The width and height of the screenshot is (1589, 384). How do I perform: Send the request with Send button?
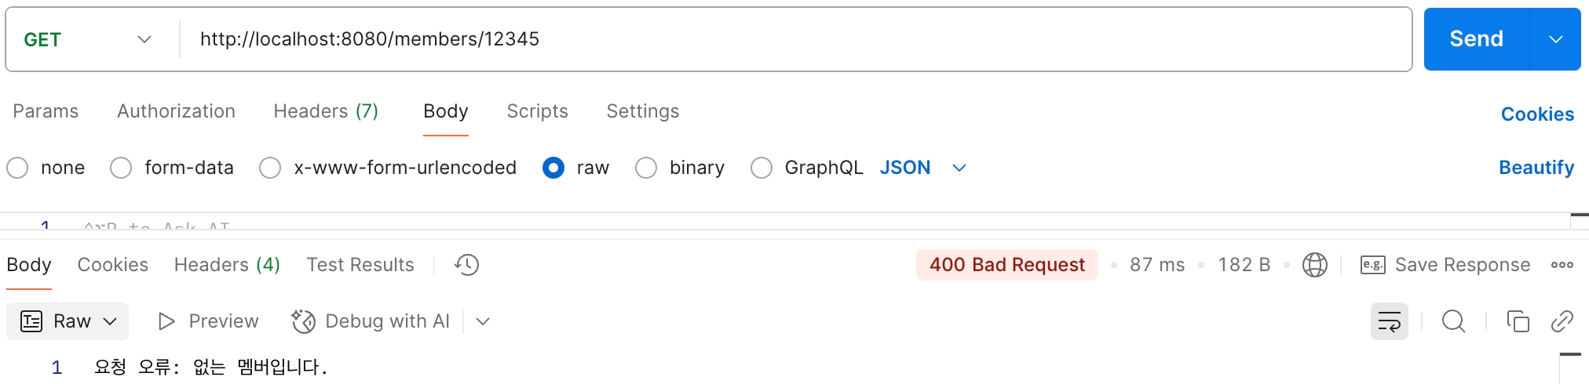point(1476,39)
